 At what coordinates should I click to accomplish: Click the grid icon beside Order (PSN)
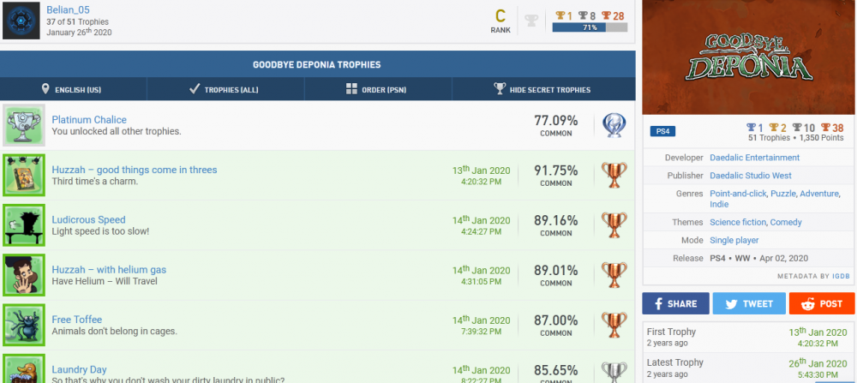click(x=351, y=89)
